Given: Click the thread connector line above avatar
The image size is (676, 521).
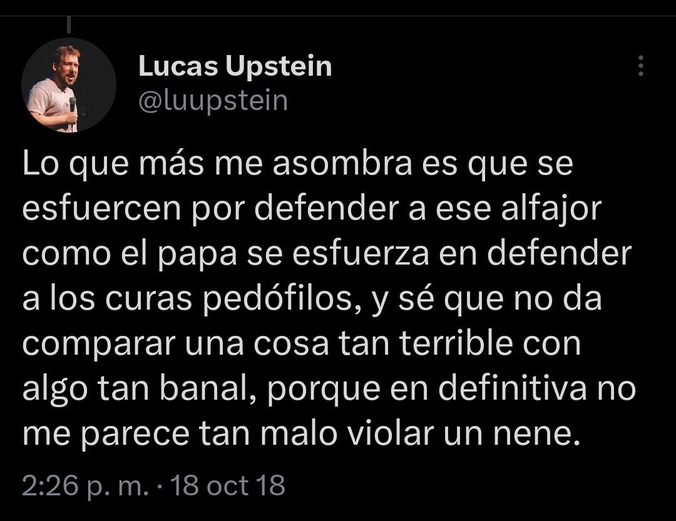Looking at the screenshot, I should click(x=69, y=24).
